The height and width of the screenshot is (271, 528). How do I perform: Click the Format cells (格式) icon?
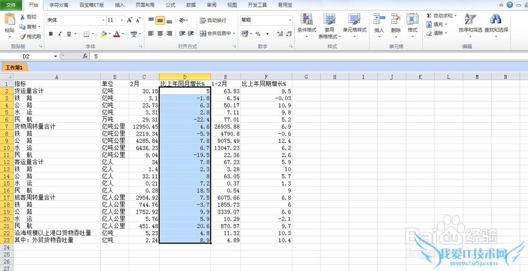(412, 19)
